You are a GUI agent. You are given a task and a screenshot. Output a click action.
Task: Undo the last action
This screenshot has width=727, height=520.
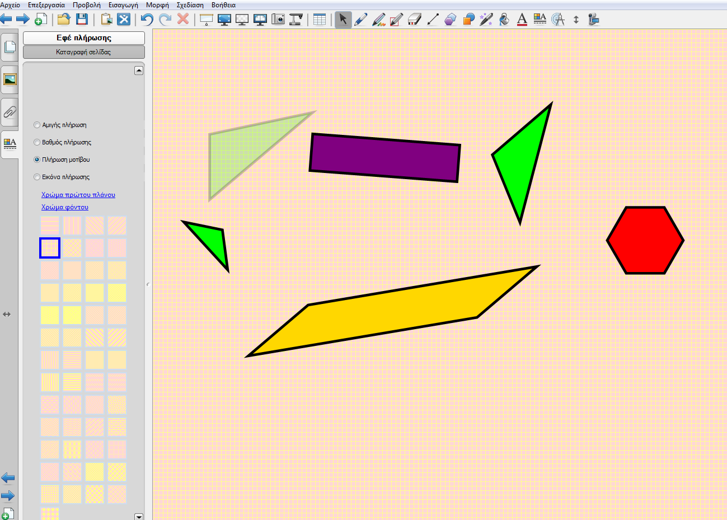(147, 20)
